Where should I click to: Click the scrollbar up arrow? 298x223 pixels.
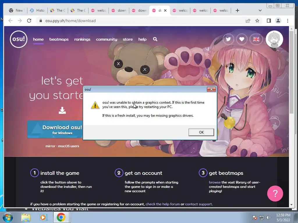(x=291, y=29)
